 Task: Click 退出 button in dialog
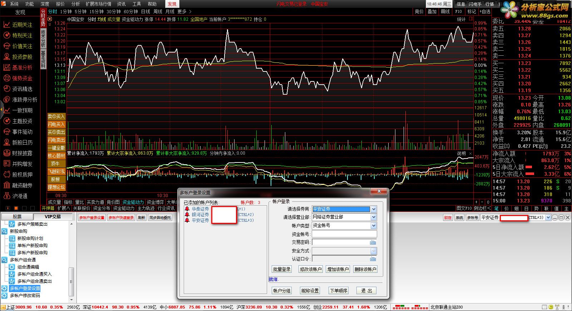pos(366,291)
